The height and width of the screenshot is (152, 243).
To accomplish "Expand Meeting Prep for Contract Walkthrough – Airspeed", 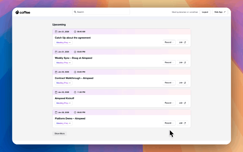I will [64, 83].
